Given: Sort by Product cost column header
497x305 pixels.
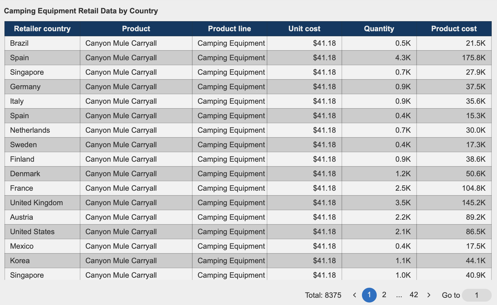Looking at the screenshot, I should 454,29.
